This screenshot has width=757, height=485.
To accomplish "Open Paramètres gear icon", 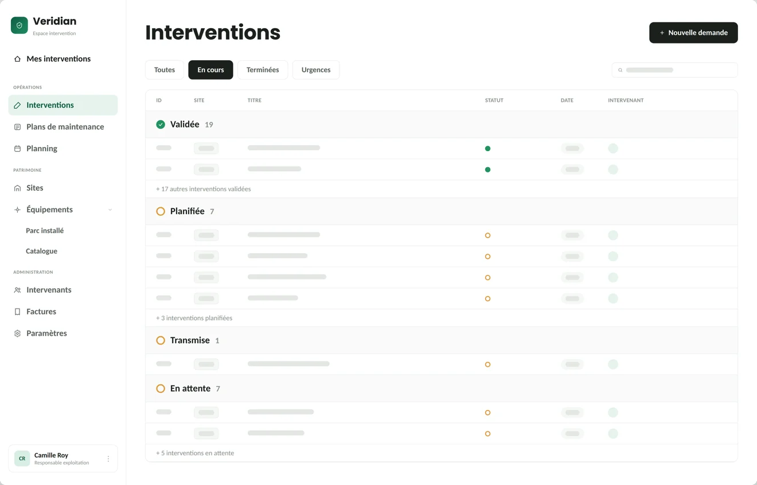I will [x=17, y=334].
